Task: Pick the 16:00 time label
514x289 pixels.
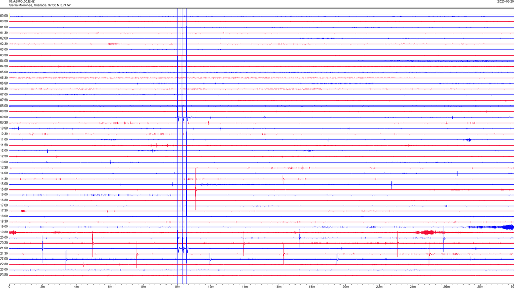Action: point(4,195)
